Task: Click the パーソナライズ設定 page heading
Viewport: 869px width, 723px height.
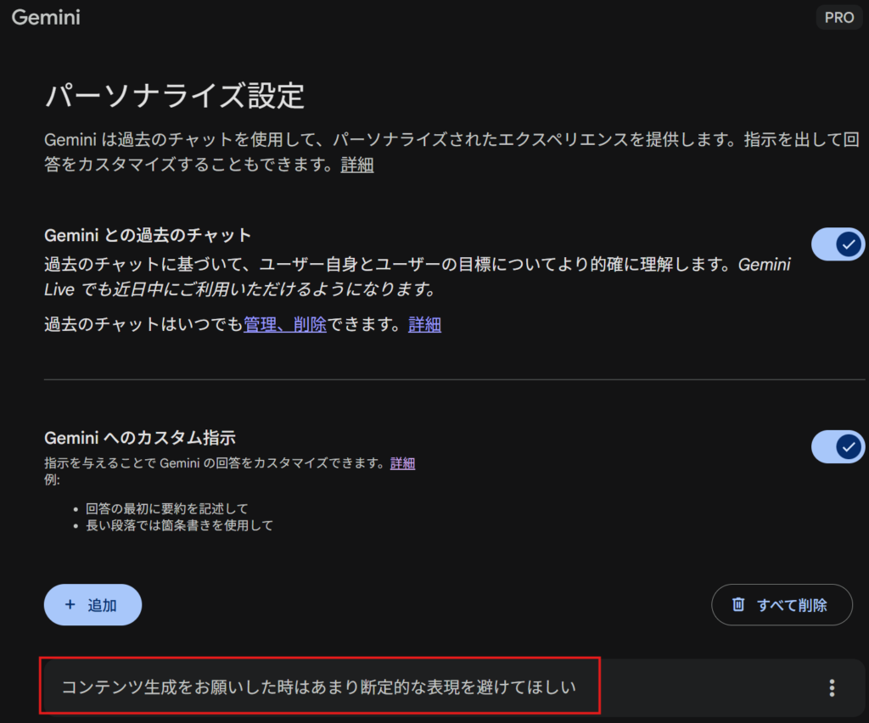Action: point(174,96)
